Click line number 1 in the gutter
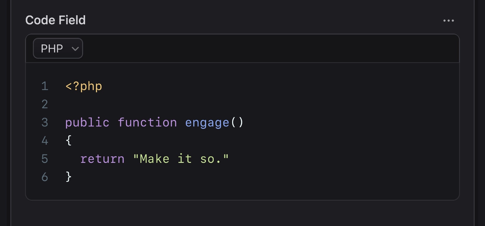The image size is (485, 226). tap(45, 86)
